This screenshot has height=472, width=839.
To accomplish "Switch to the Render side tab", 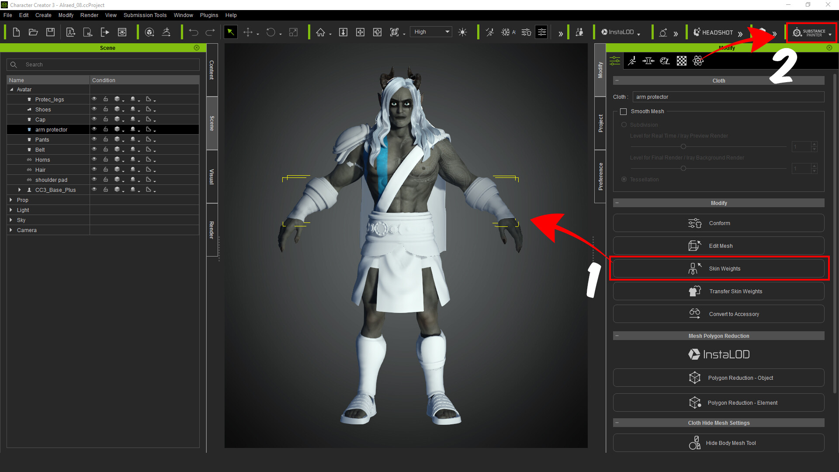I will pos(211,230).
